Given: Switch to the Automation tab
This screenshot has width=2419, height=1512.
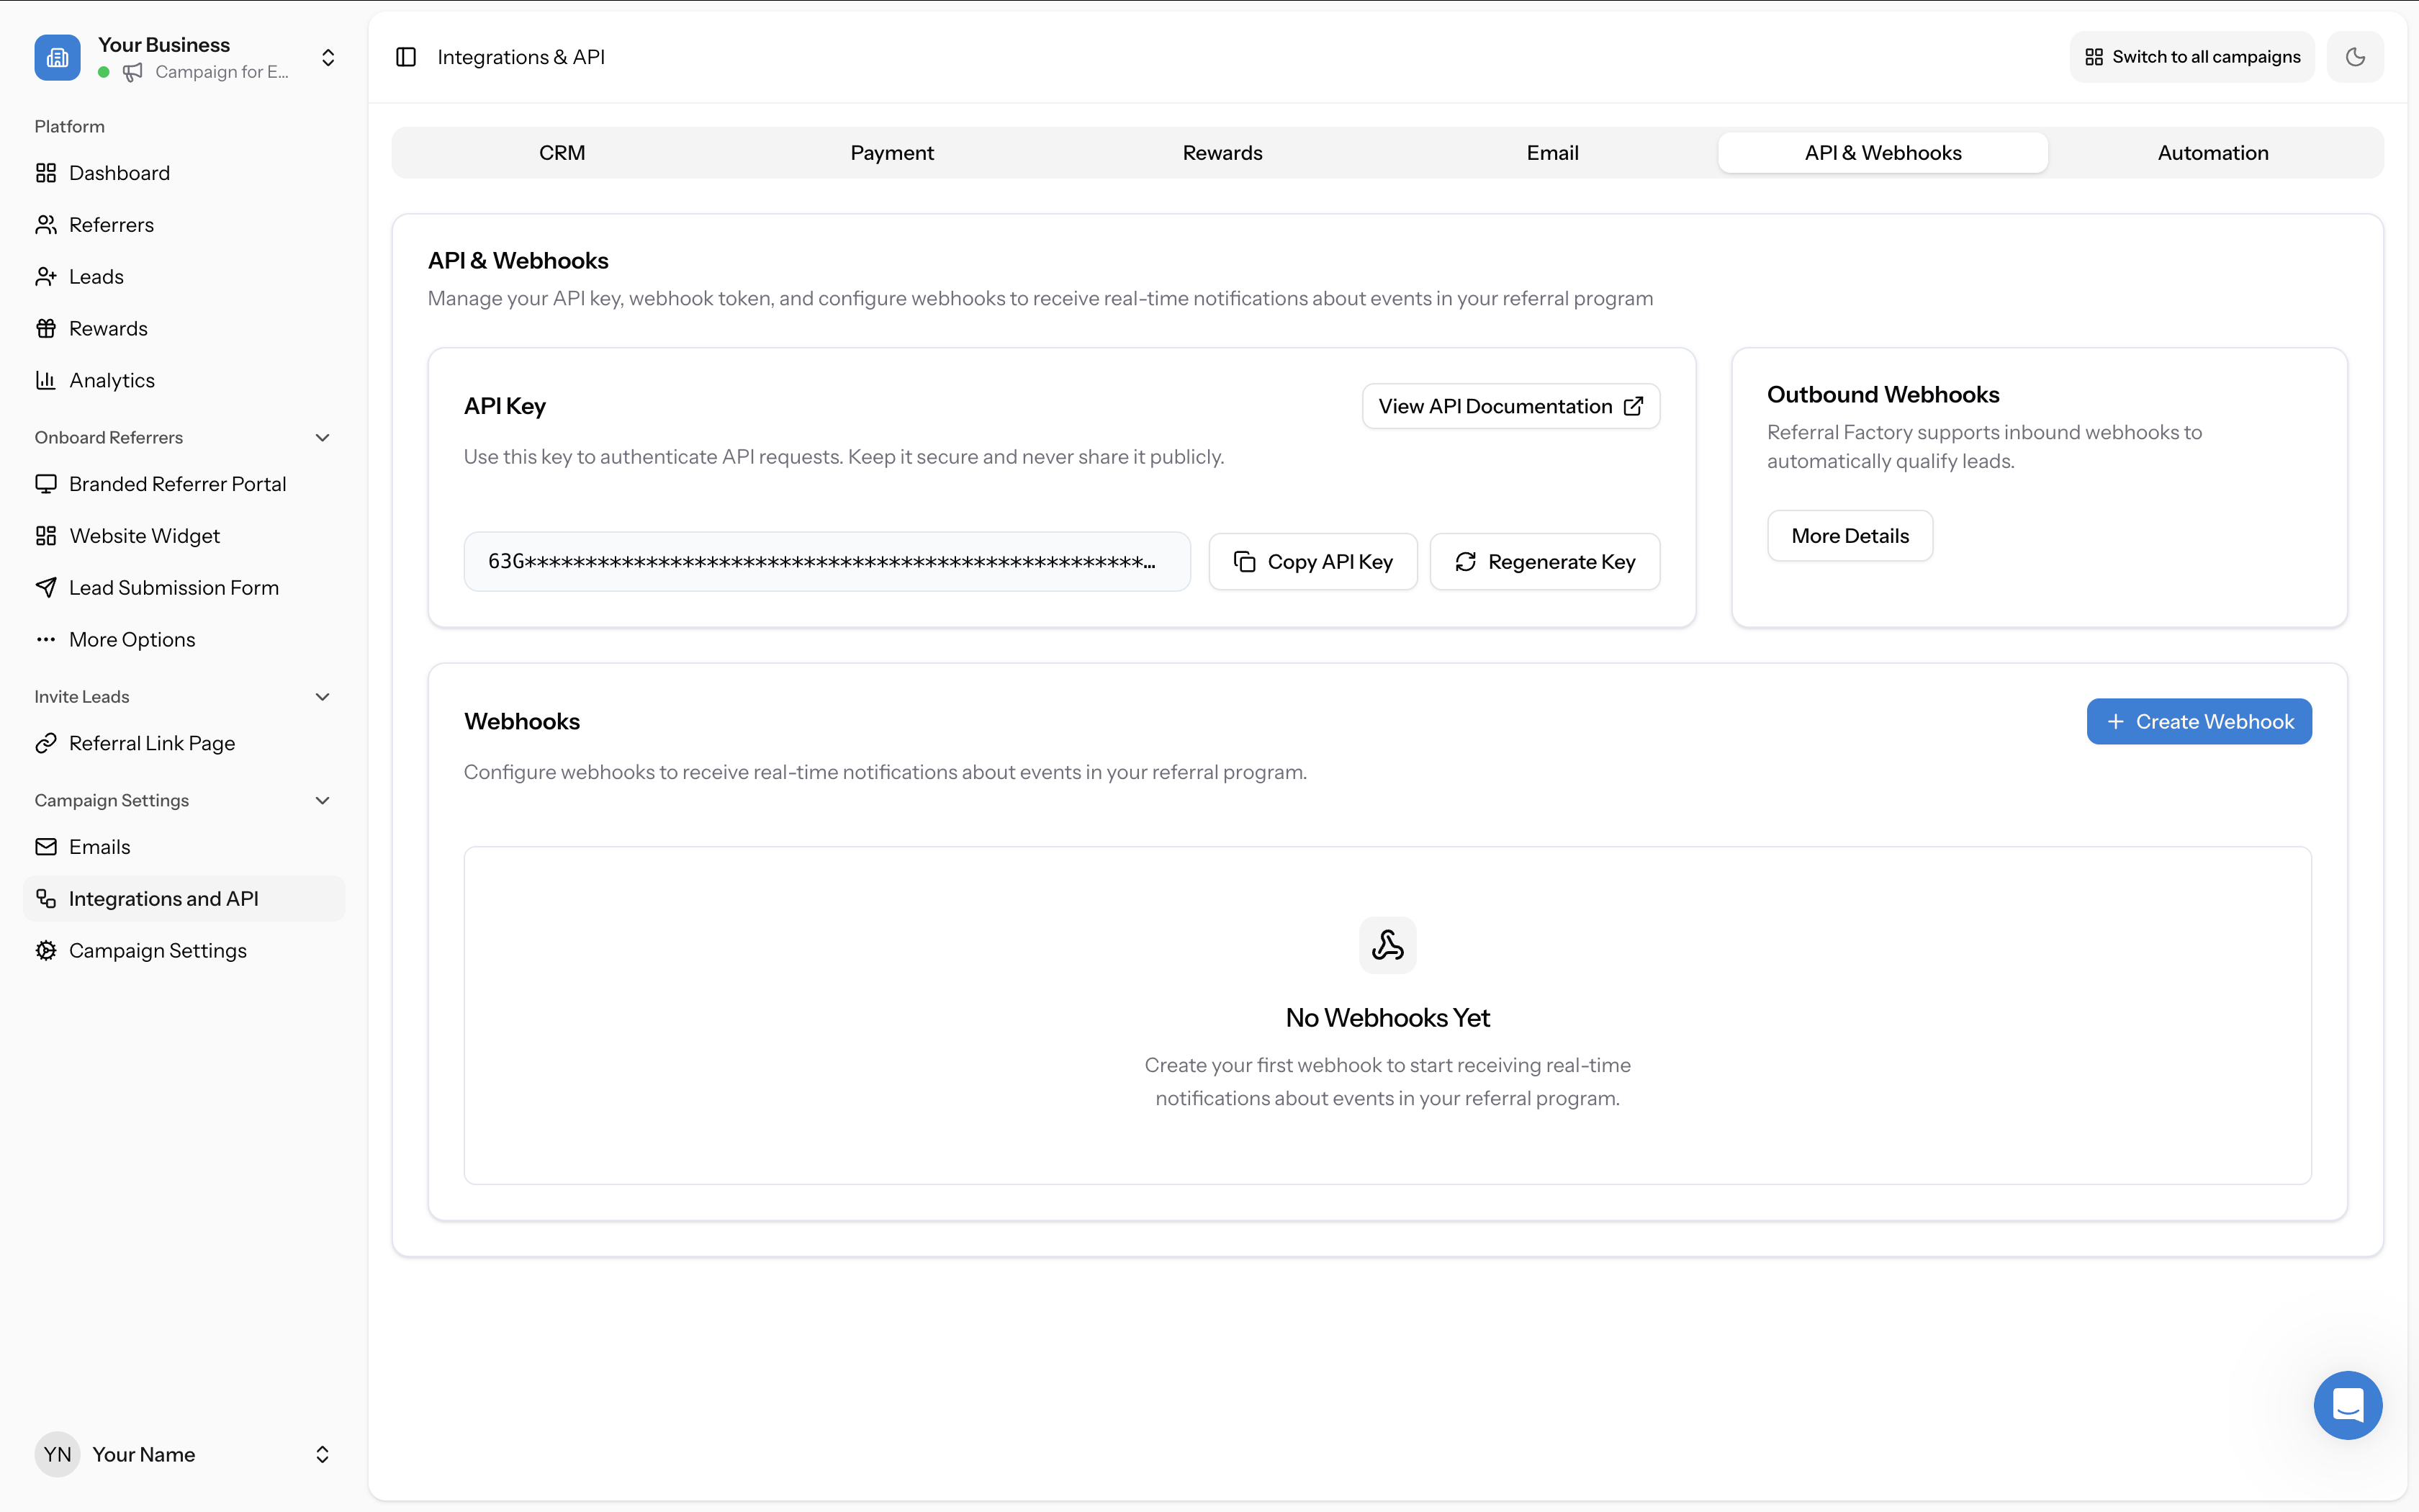Looking at the screenshot, I should coord(2212,152).
